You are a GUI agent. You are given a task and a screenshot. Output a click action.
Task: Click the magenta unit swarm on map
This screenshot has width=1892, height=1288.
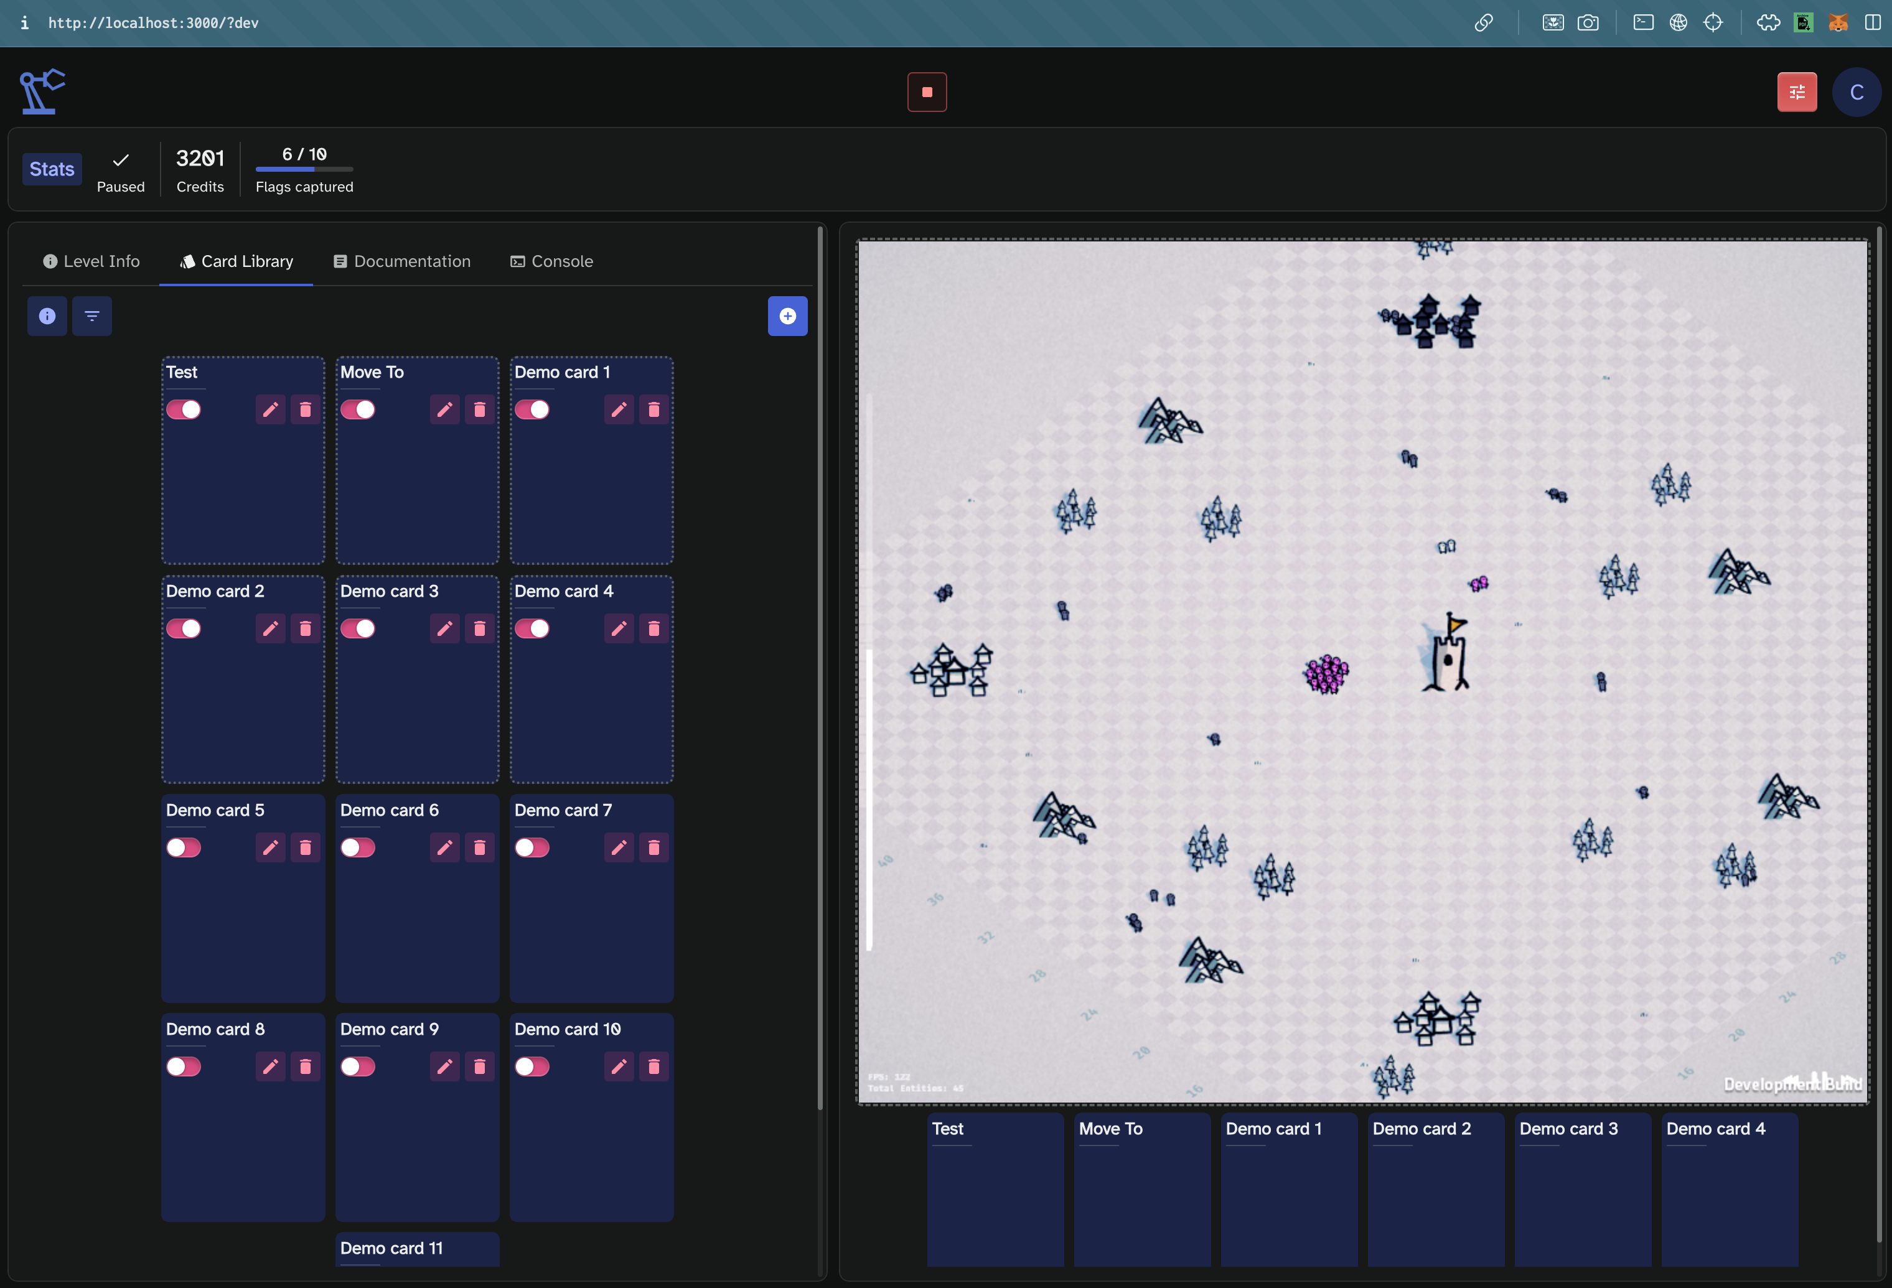coord(1326,674)
